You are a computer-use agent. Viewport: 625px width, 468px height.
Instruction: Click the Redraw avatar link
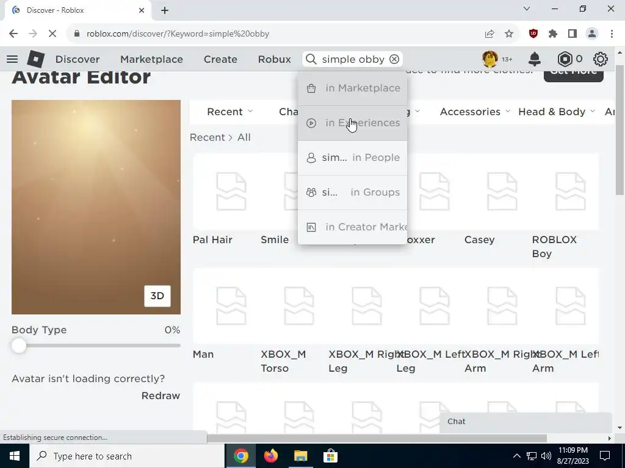[161, 395]
